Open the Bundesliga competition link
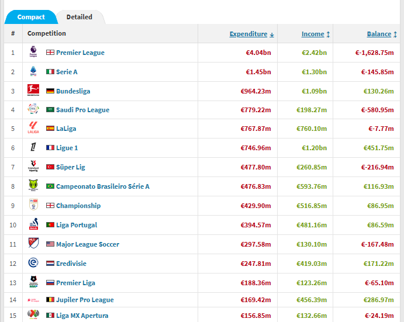 pyautogui.click(x=73, y=91)
